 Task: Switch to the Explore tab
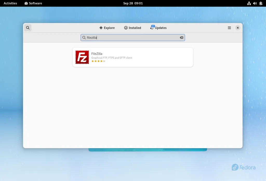(x=107, y=28)
